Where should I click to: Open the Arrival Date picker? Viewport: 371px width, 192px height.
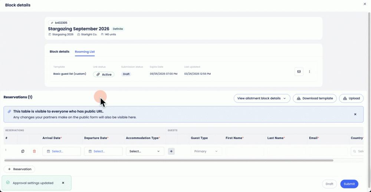click(x=62, y=151)
